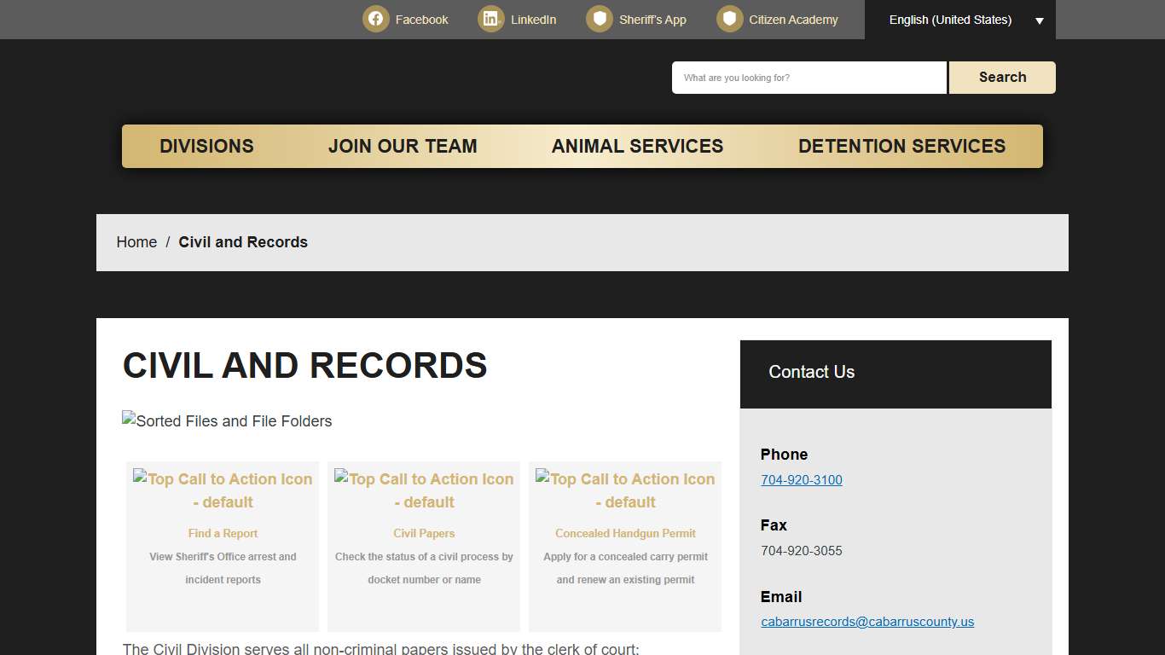Open Find a Report
Image resolution: width=1165 pixels, height=655 pixels.
(x=223, y=533)
